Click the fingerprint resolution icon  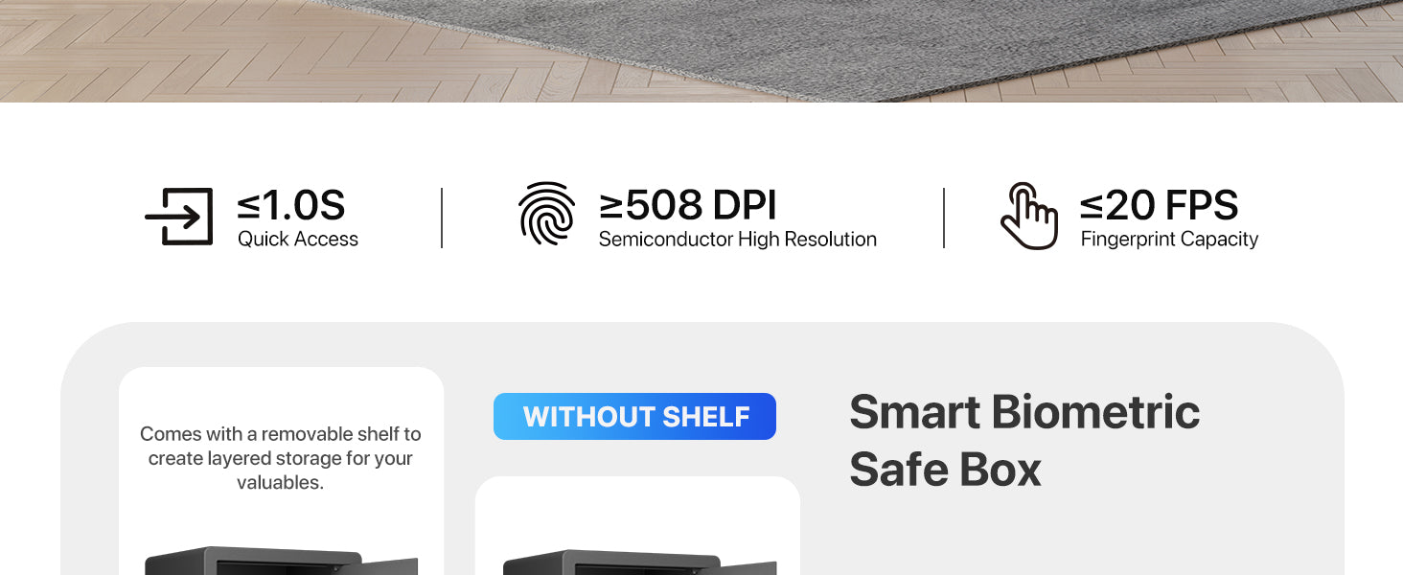point(547,215)
